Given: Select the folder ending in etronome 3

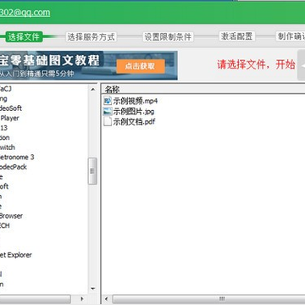Looking at the screenshot, I should pos(17,157).
